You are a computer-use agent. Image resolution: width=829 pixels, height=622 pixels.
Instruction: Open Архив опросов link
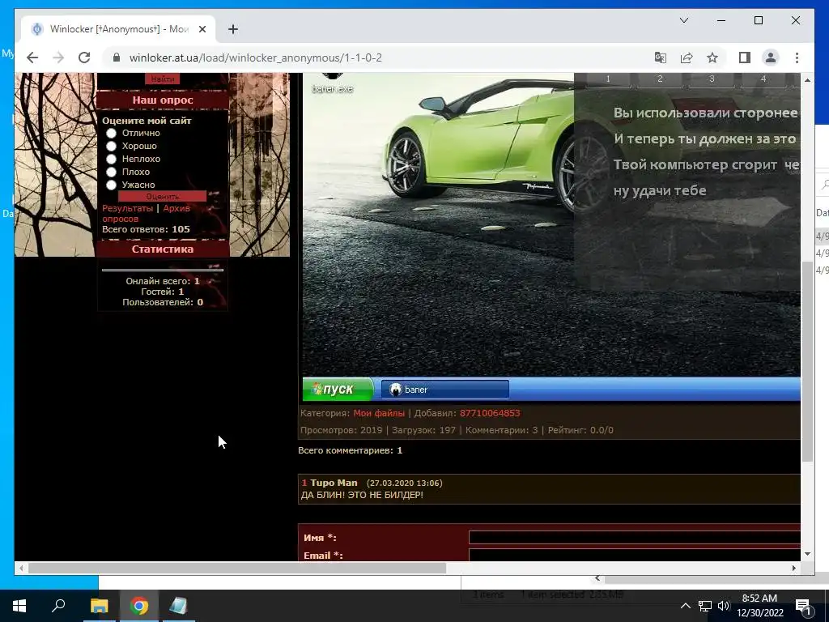tap(146, 213)
